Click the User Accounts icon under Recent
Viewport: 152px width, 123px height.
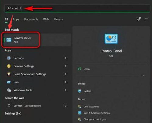pos(80,106)
